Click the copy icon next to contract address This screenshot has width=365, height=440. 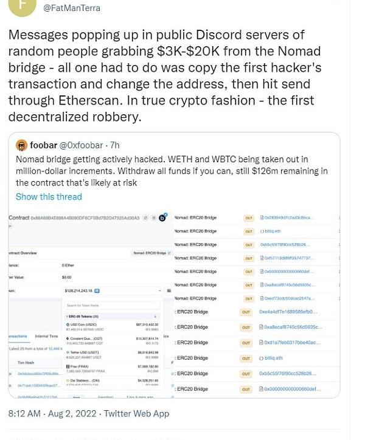coord(145,218)
